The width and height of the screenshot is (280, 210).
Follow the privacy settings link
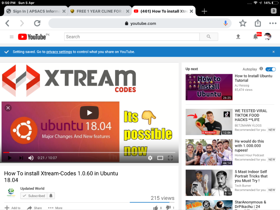[x=59, y=52]
